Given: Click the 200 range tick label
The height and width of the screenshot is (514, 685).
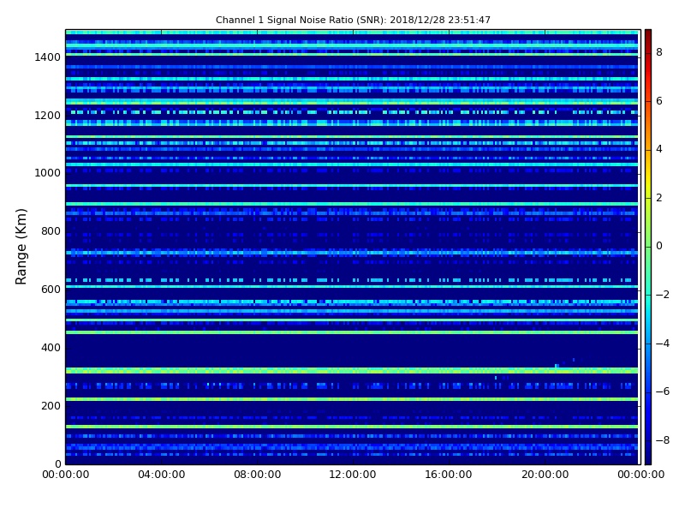Looking at the screenshot, I should pyautogui.click(x=51, y=405).
